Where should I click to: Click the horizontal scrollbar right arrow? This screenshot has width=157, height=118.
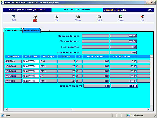point(148,110)
